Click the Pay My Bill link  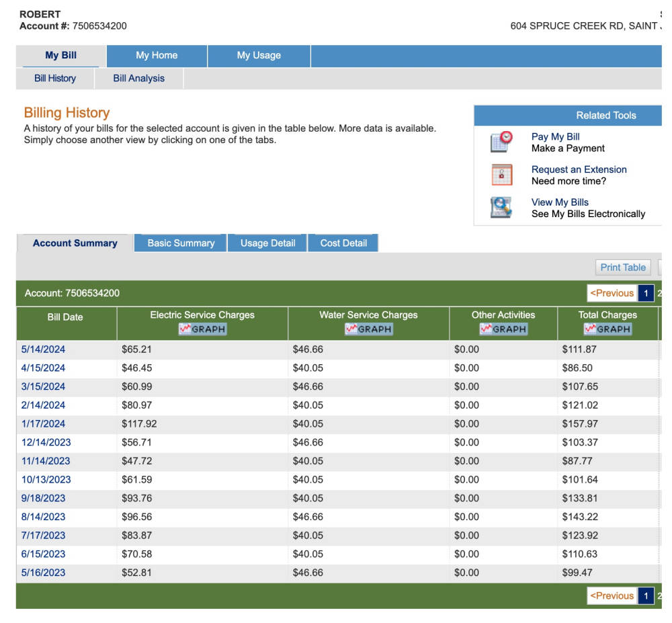555,136
